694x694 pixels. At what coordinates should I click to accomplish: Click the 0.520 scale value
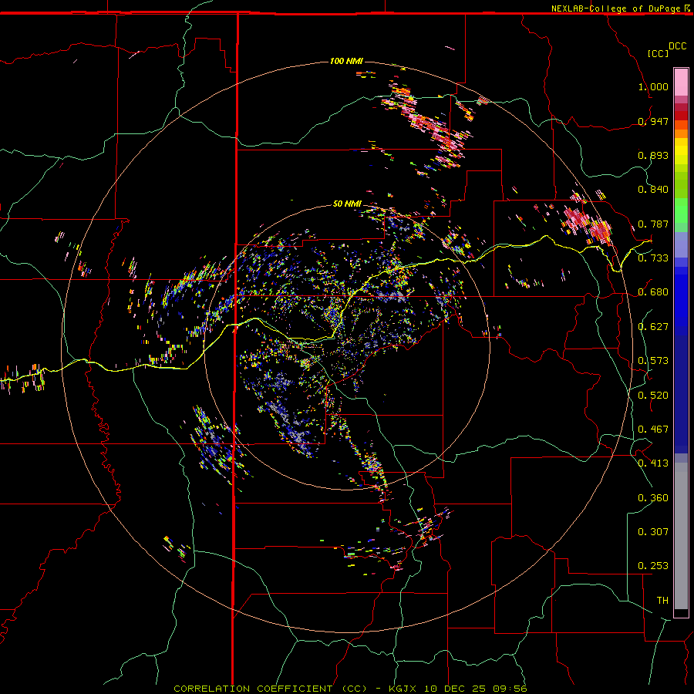(x=653, y=396)
